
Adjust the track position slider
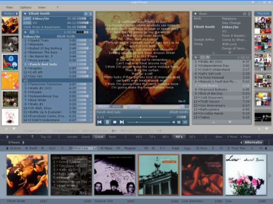coord(141,117)
